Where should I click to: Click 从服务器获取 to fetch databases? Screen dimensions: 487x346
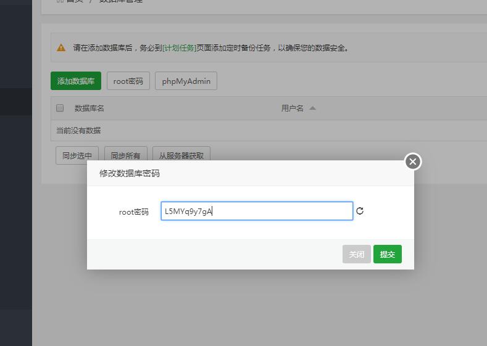(x=181, y=156)
